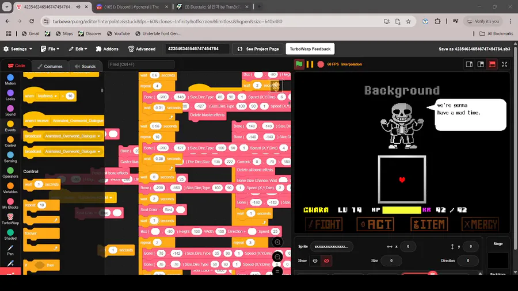The width and height of the screenshot is (518, 291).
Task: Click See Project Page button
Action: [x=258, y=49]
